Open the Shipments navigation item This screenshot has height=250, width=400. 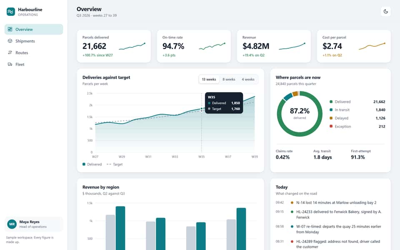click(x=34, y=41)
